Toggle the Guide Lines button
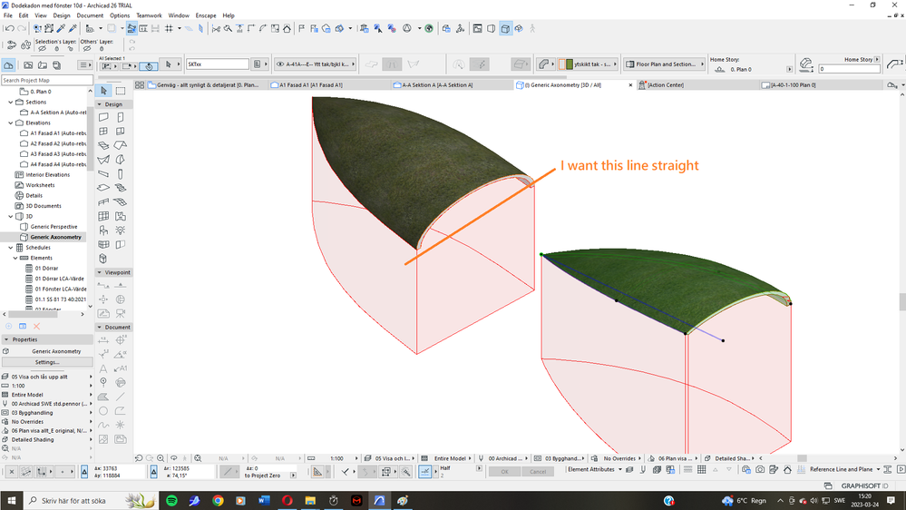This screenshot has height=510, width=906. tap(424, 471)
